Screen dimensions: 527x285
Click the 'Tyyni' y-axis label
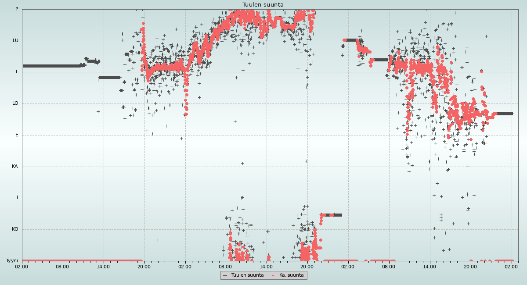[12, 261]
